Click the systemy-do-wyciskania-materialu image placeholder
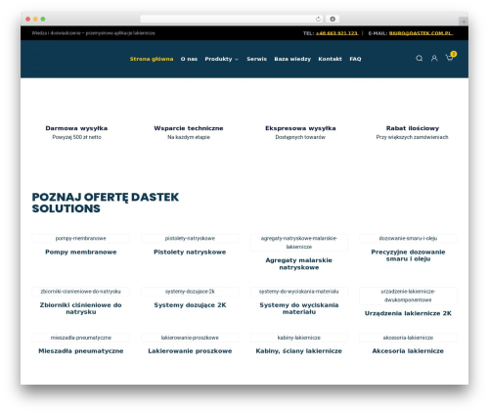The width and height of the screenshot is (489, 414). (299, 292)
